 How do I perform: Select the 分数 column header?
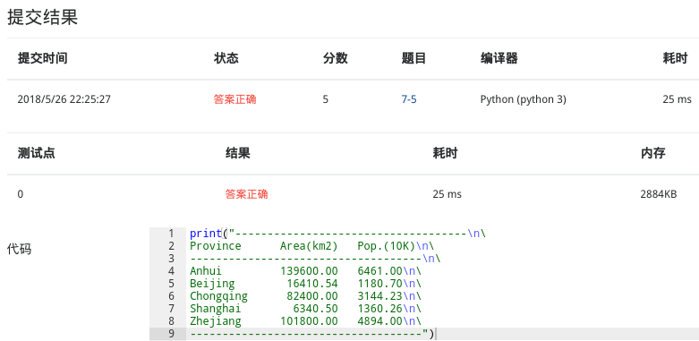pyautogui.click(x=336, y=58)
